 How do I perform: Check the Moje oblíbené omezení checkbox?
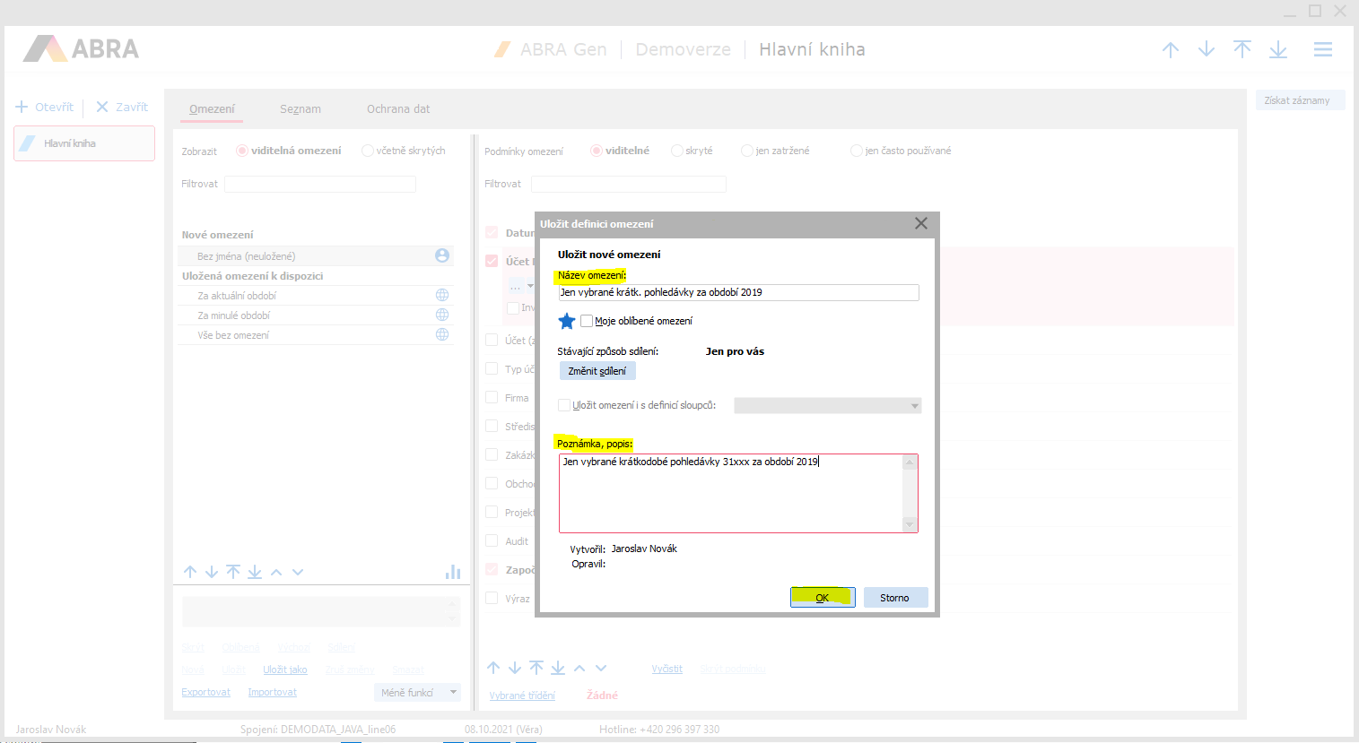point(587,321)
